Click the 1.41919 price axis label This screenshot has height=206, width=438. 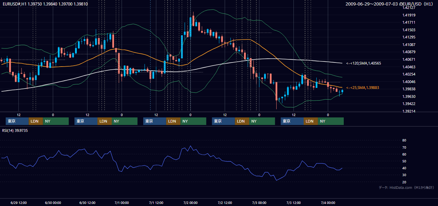point(410,15)
